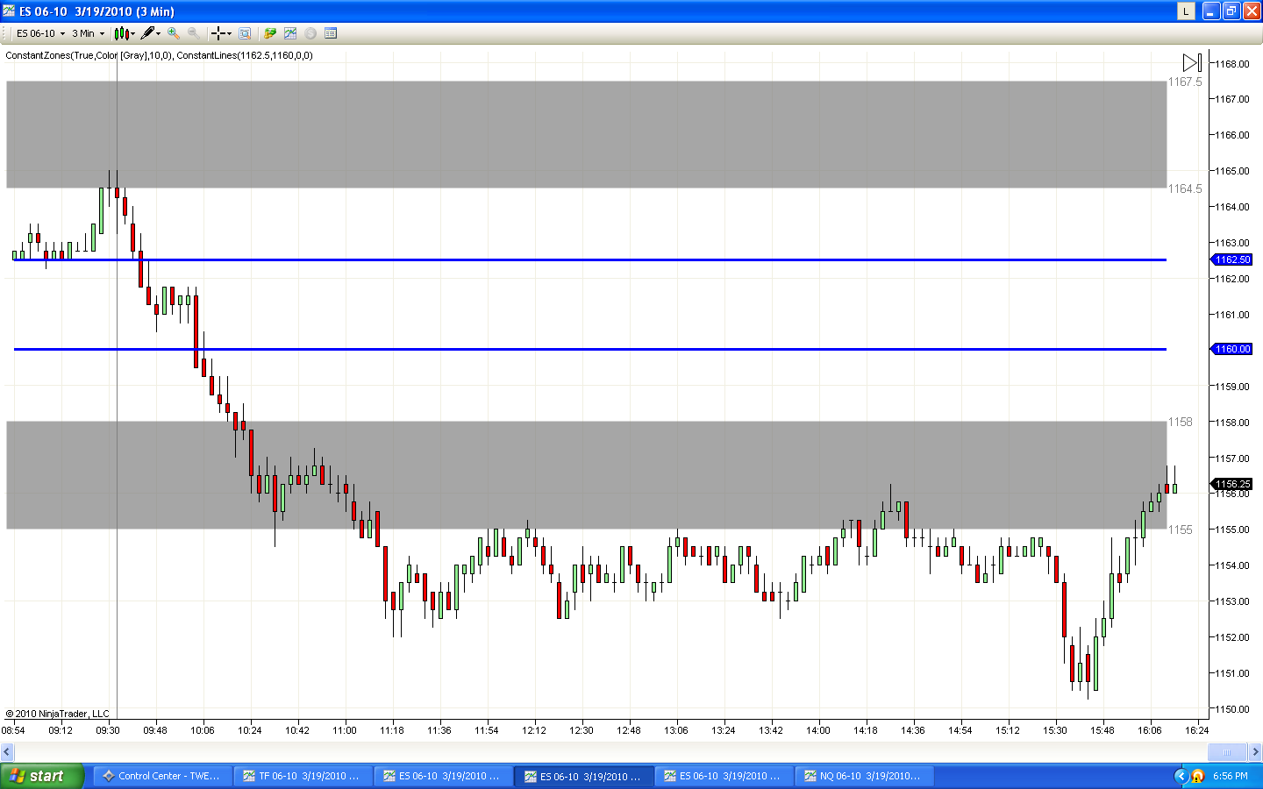Click the 09:30 time axis label

pyautogui.click(x=108, y=730)
